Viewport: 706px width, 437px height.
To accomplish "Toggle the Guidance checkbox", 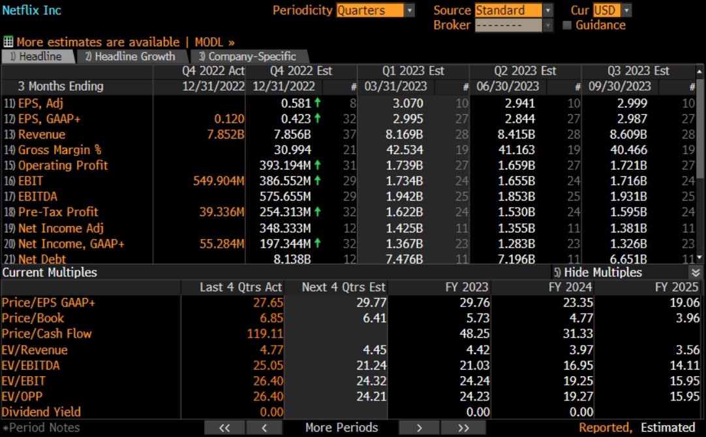I will click(567, 25).
